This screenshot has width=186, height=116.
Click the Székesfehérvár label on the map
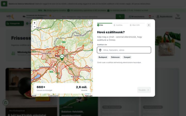46,67
